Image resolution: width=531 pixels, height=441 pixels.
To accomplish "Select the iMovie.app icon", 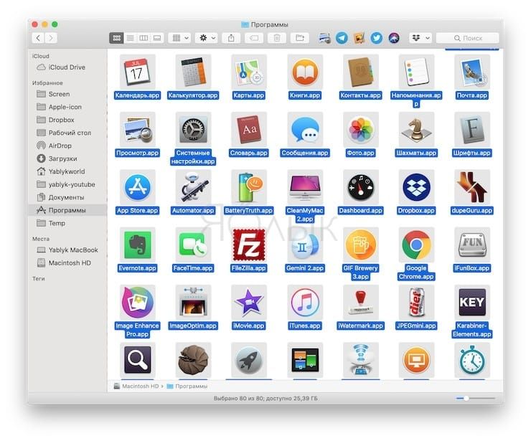I will [x=249, y=302].
